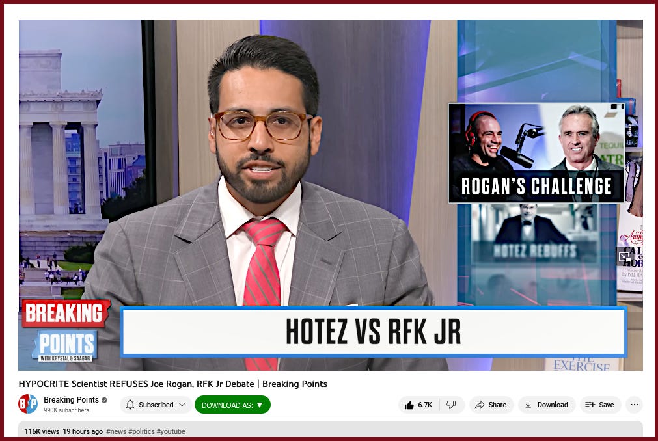The width and height of the screenshot is (658, 441).
Task: Click the verified badge beside Breaking Points
Action: (104, 400)
